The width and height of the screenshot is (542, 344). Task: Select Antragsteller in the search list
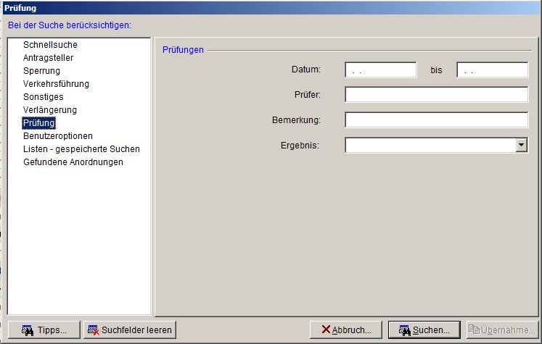[48, 58]
